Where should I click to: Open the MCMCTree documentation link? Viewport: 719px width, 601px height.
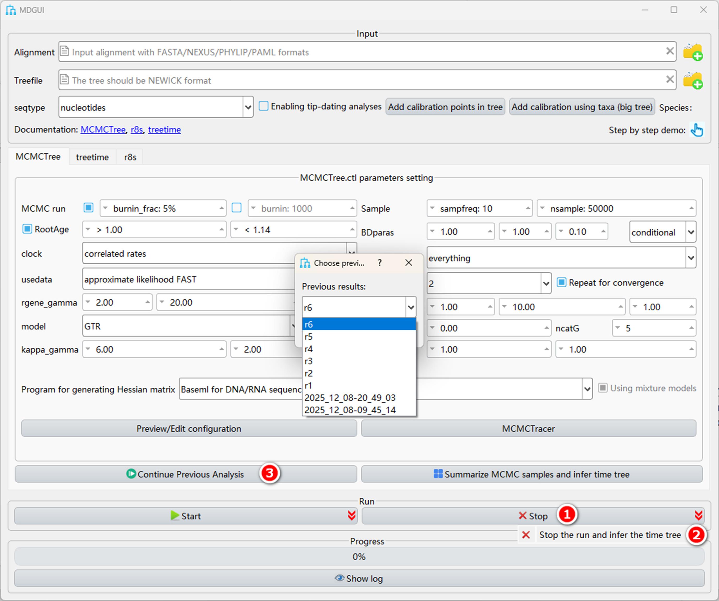click(x=103, y=129)
